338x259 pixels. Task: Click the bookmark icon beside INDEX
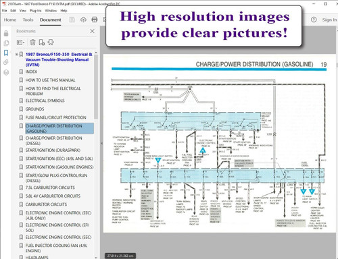[x=21, y=71]
